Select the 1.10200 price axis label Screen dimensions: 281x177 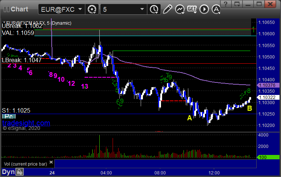click(267, 125)
